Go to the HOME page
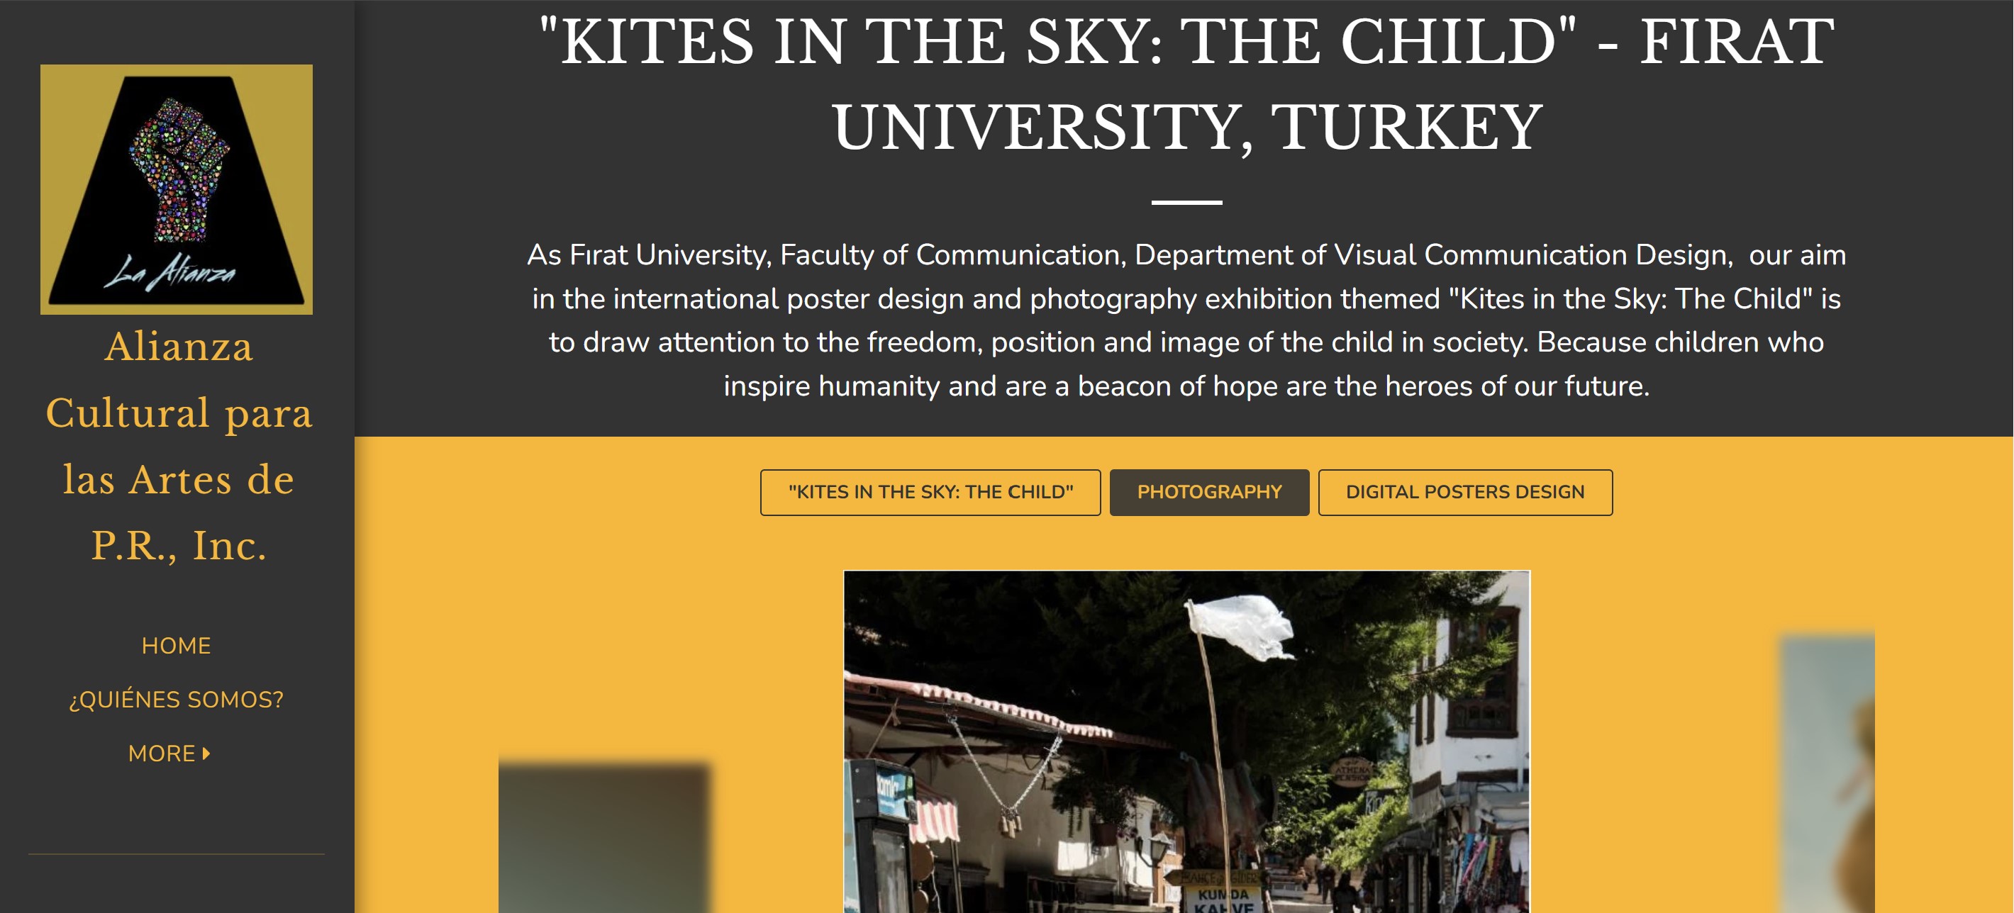Screen dimensions: 2014x913 (176, 646)
